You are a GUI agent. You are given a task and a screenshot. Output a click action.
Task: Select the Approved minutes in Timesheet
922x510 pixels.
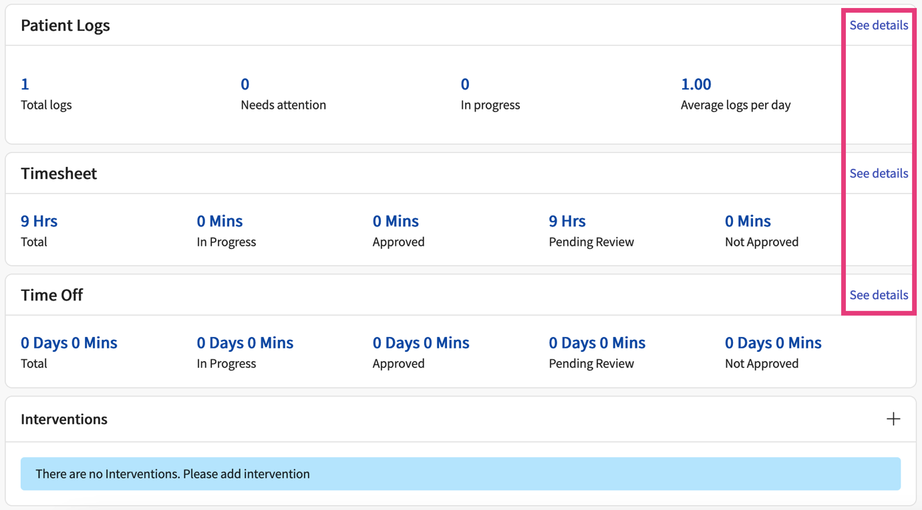(x=396, y=220)
